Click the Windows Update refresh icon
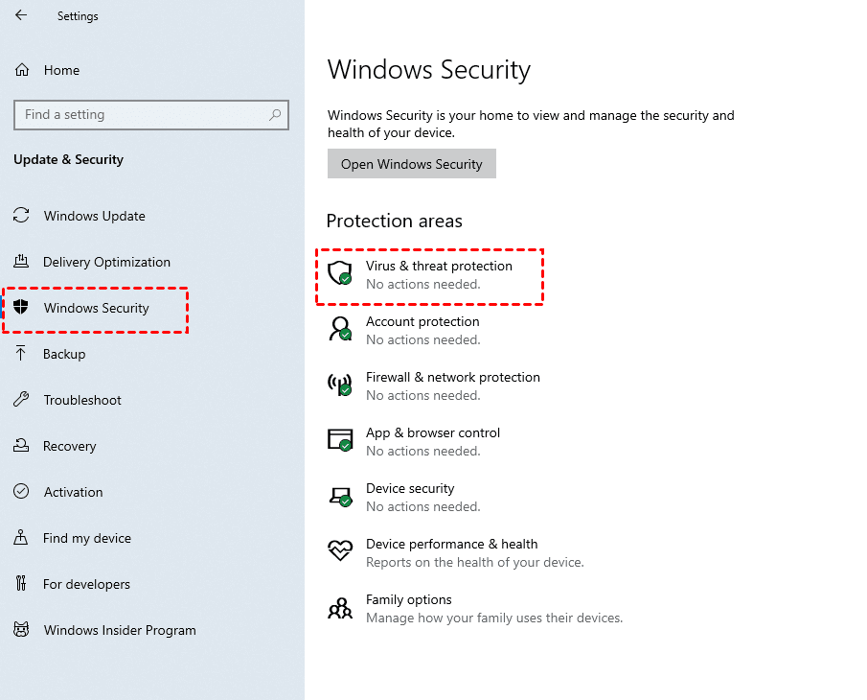Viewport: 867px width, 700px height. (21, 216)
